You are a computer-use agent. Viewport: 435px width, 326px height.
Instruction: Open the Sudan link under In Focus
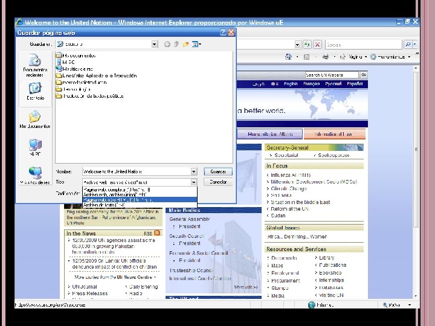click(278, 216)
